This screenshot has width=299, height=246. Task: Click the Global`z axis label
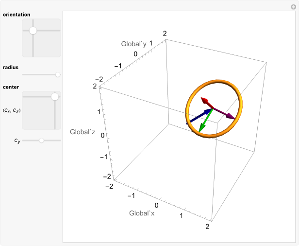83,132
